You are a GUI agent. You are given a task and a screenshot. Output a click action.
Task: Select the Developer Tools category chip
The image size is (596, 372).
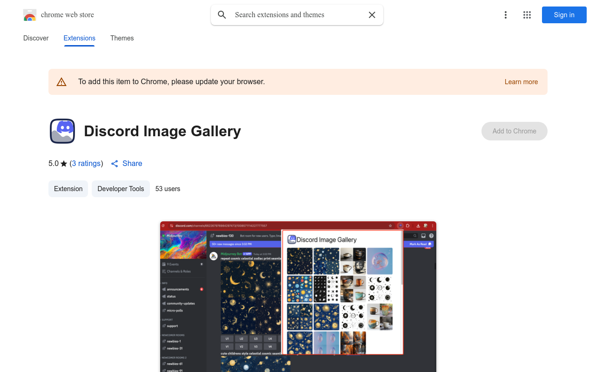pyautogui.click(x=121, y=189)
